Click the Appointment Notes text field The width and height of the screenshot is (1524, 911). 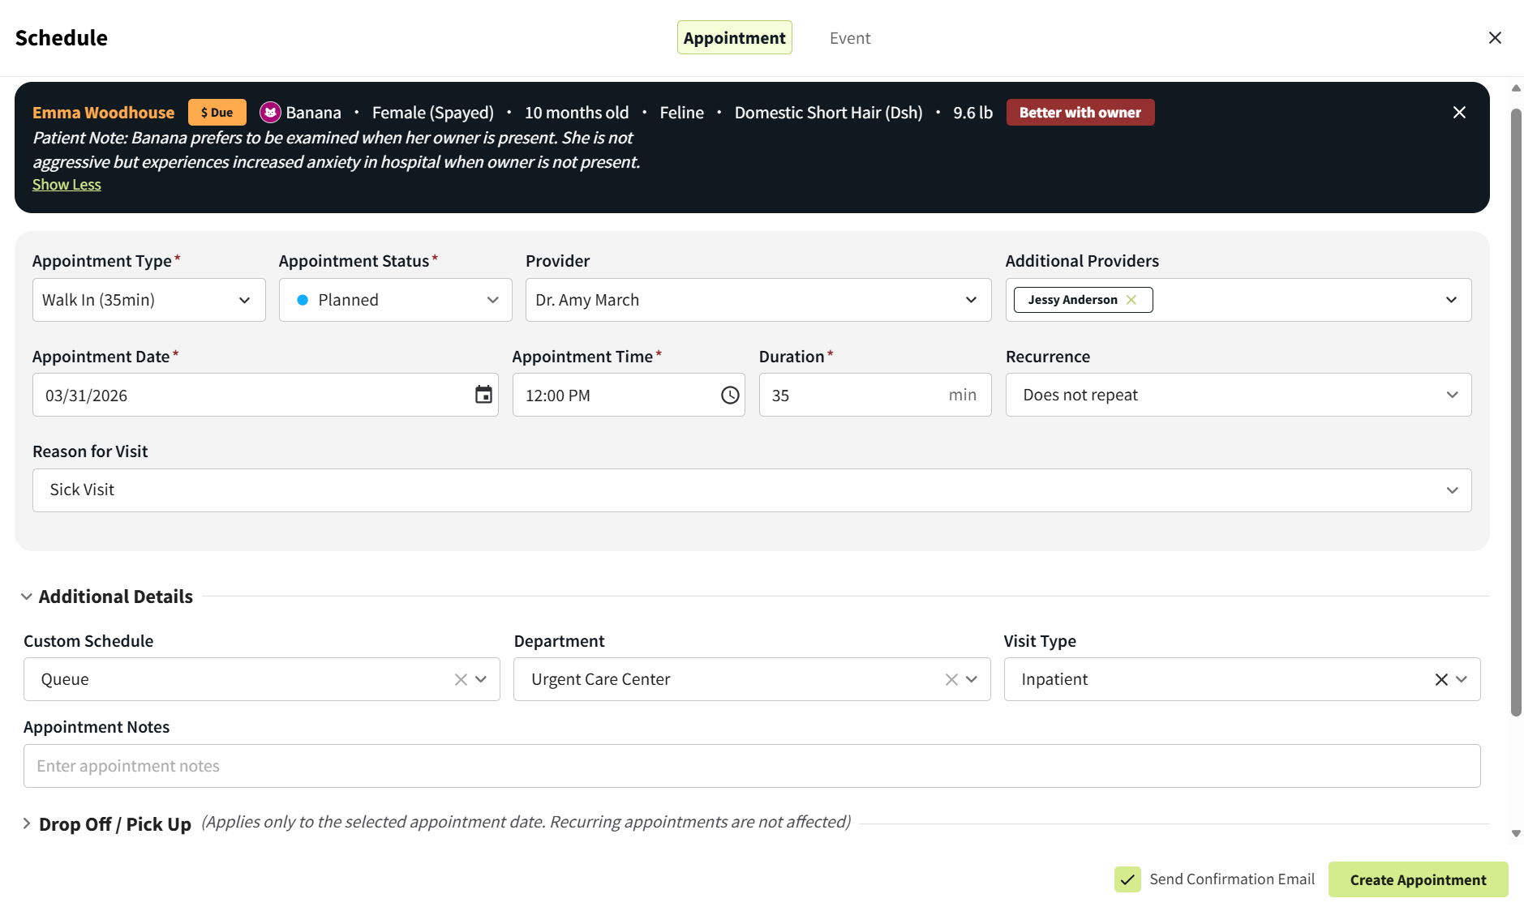752,766
